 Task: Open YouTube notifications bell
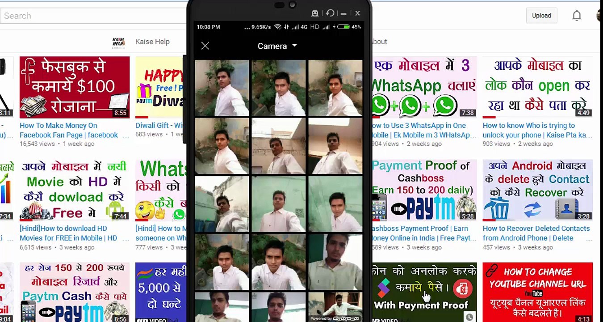pos(577,16)
